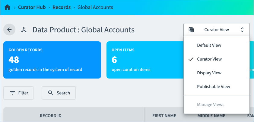Open Curator Hub breadcrumb link
The image size is (254, 122).
[32, 7]
